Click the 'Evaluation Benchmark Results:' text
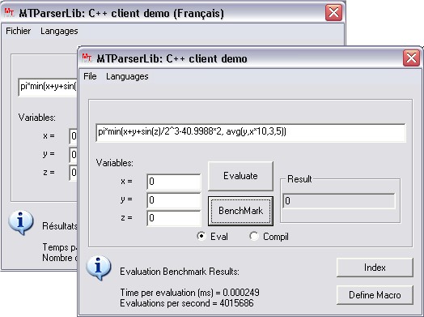This screenshot has height=317, width=424. [180, 272]
